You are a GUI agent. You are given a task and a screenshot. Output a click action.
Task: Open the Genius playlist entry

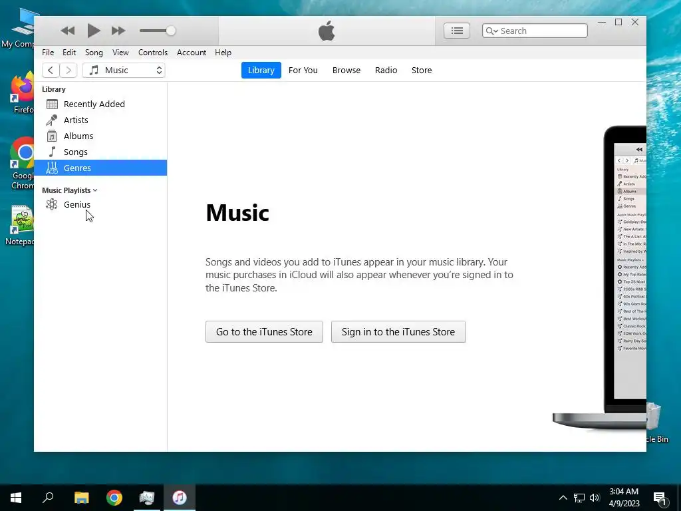pos(100,204)
